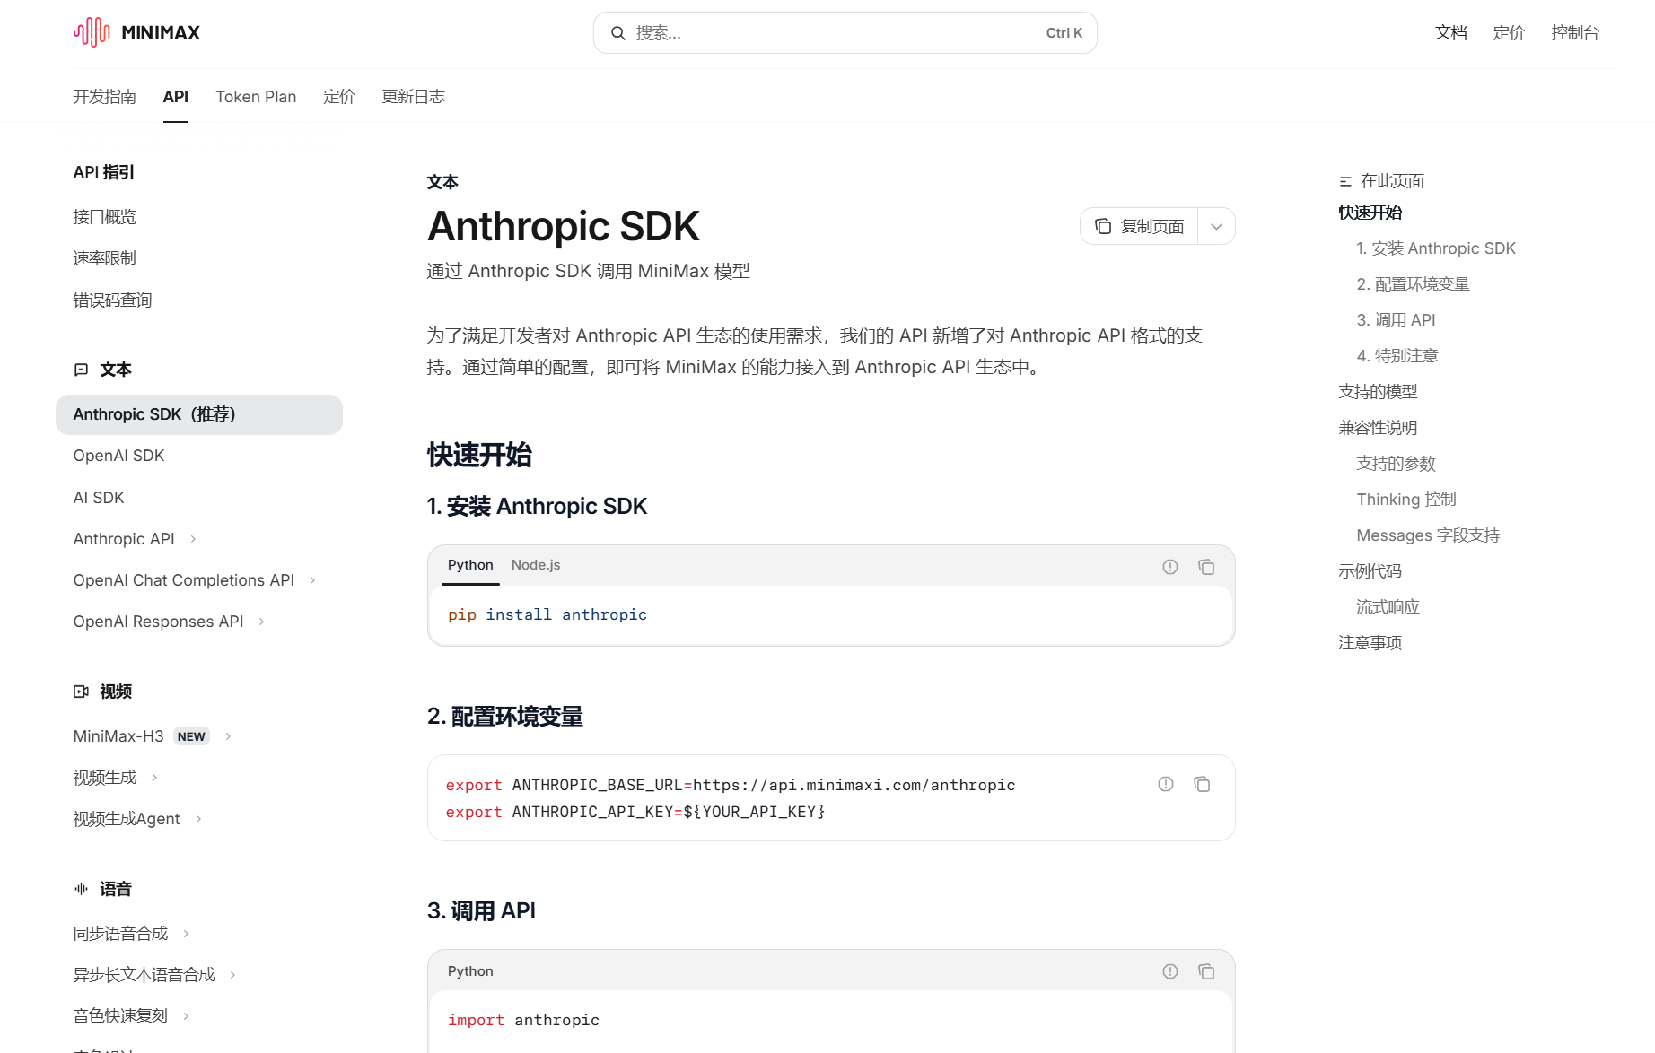Click the copy page icon
Image resolution: width=1655 pixels, height=1053 pixels.
(x=1103, y=226)
